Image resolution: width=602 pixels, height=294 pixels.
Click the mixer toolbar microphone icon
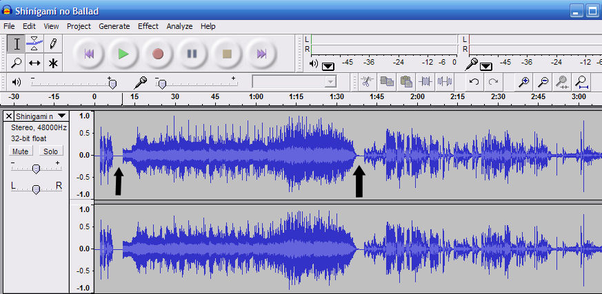click(x=141, y=82)
